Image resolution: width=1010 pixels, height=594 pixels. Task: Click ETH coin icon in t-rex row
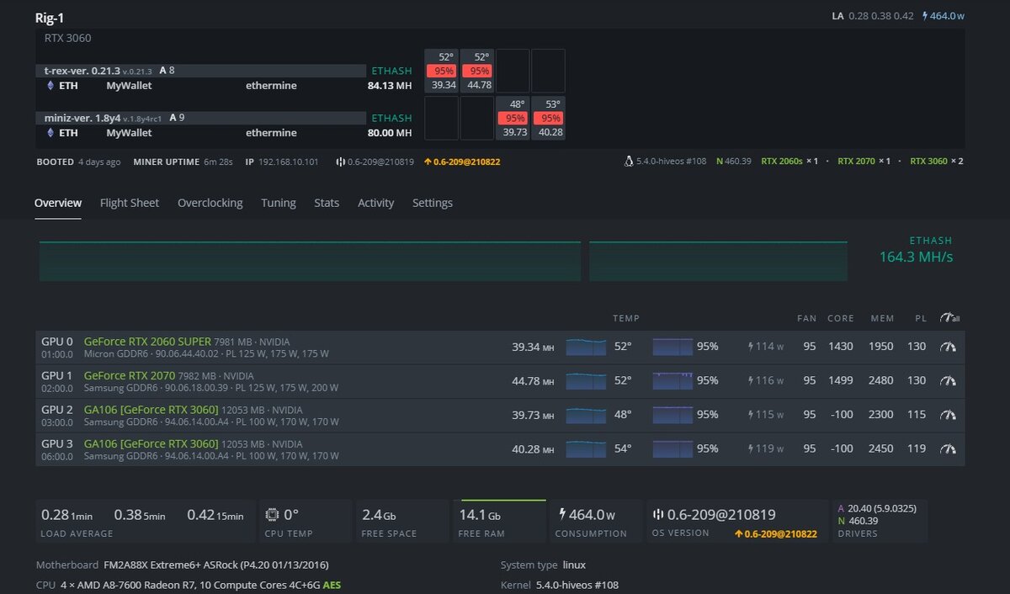pyautogui.click(x=50, y=85)
